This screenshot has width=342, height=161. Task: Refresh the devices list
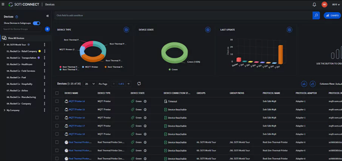point(139,84)
